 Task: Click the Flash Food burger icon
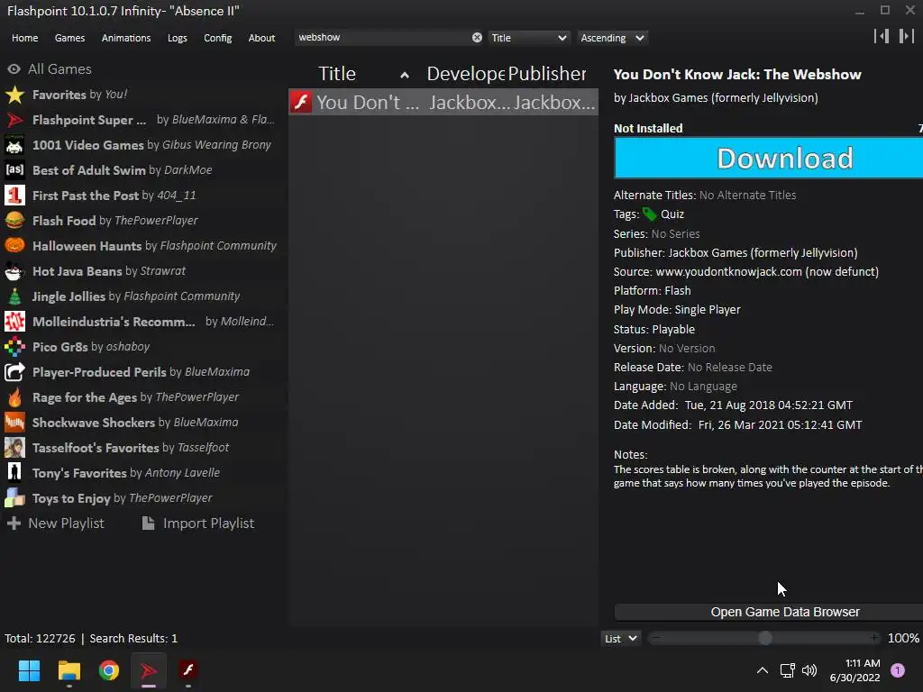14,221
